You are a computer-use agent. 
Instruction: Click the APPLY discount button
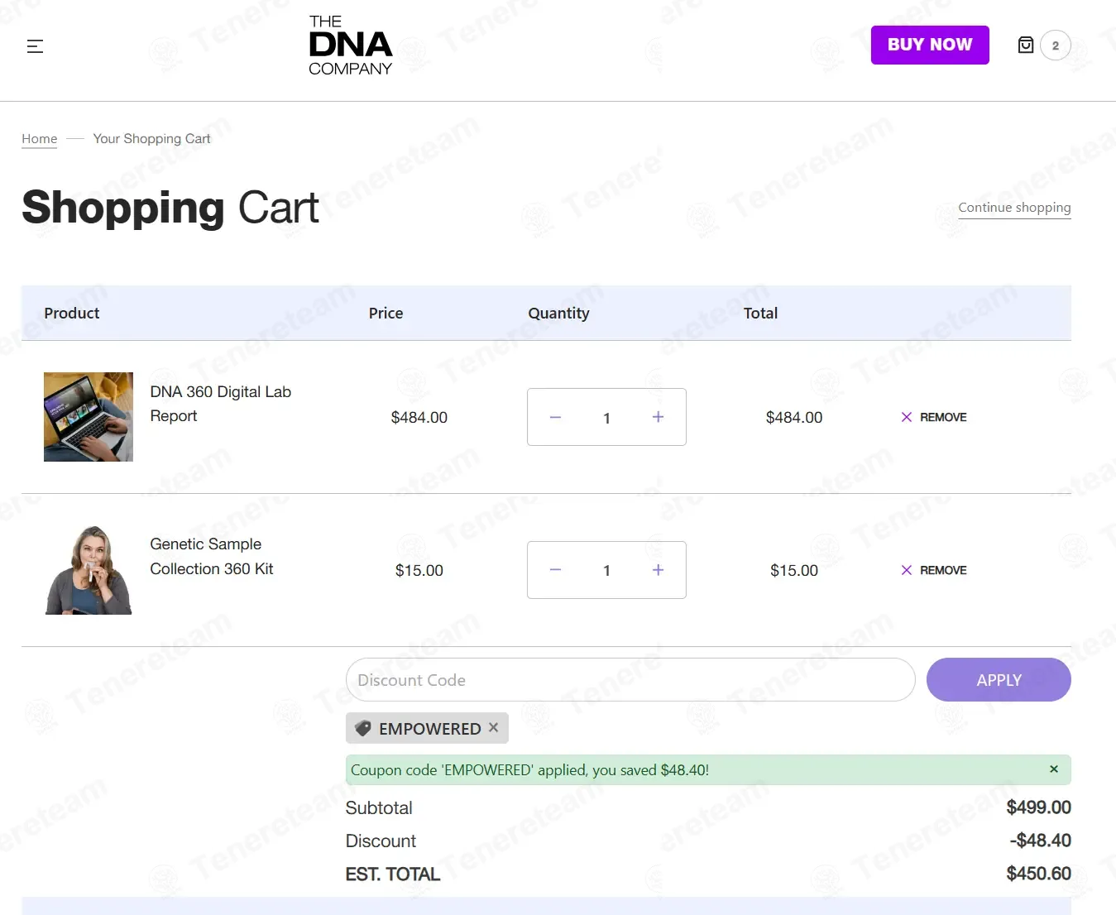999,680
